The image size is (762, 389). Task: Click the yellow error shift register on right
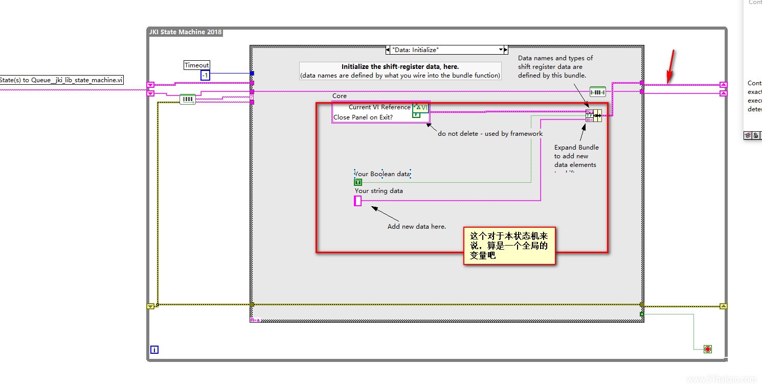pyautogui.click(x=723, y=306)
